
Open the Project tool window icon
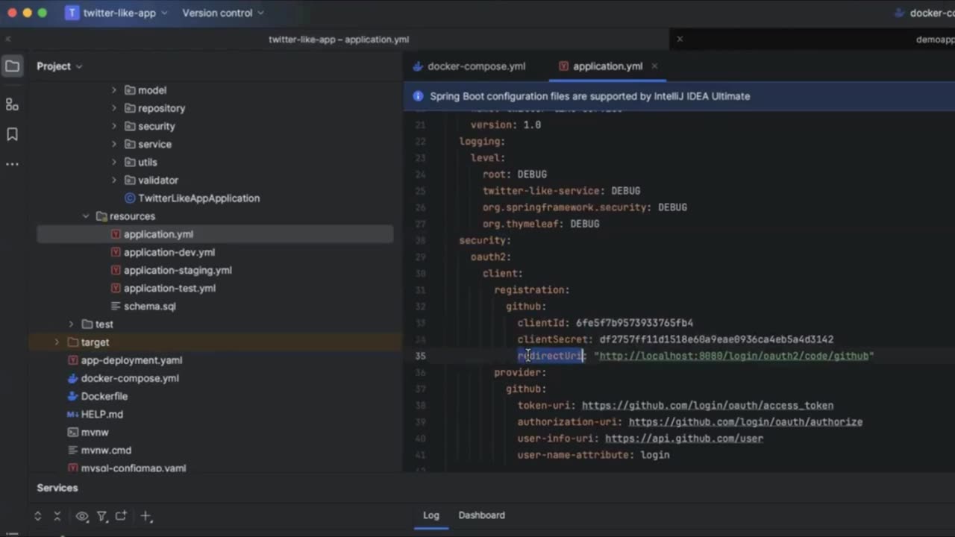tap(12, 66)
